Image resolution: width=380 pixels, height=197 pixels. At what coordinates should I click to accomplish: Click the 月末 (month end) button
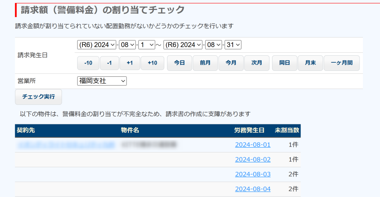(310, 63)
